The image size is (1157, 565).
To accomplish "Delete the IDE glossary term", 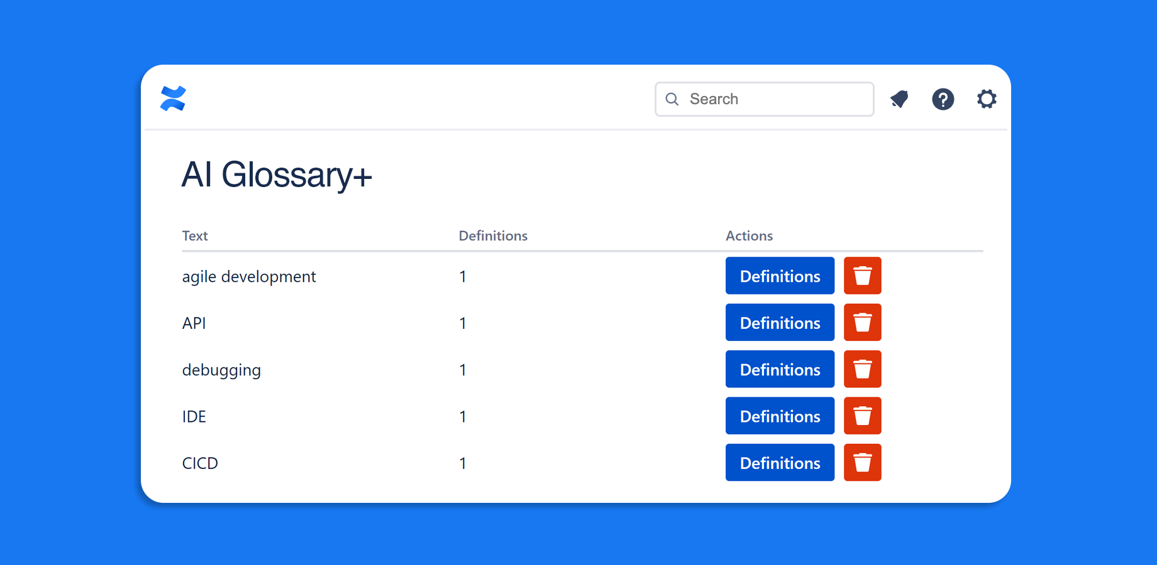I will [x=862, y=416].
